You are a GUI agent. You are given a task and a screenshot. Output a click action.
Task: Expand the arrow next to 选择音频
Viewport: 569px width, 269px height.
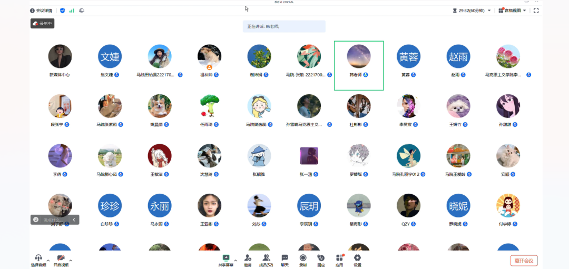[48, 260]
